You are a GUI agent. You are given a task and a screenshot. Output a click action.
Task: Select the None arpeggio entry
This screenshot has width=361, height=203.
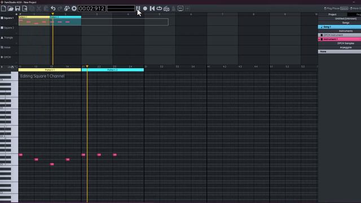tap(340, 51)
